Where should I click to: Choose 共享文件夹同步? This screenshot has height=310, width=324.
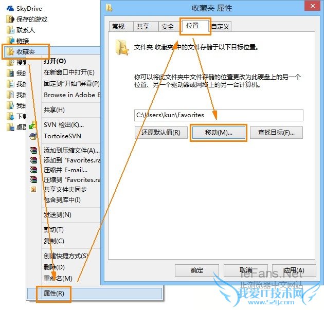pyautogui.click(x=65, y=189)
